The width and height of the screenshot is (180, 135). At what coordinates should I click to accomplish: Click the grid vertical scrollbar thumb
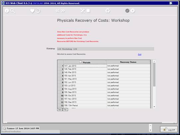pos(154,75)
